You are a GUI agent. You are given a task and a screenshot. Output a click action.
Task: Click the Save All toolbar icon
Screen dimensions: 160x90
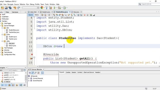10,8
